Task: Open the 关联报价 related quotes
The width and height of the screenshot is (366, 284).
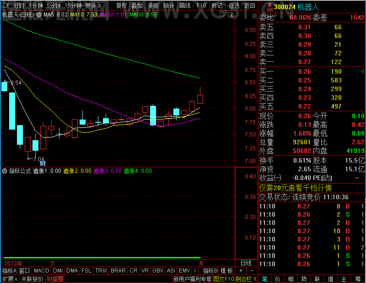Action: pos(32,279)
